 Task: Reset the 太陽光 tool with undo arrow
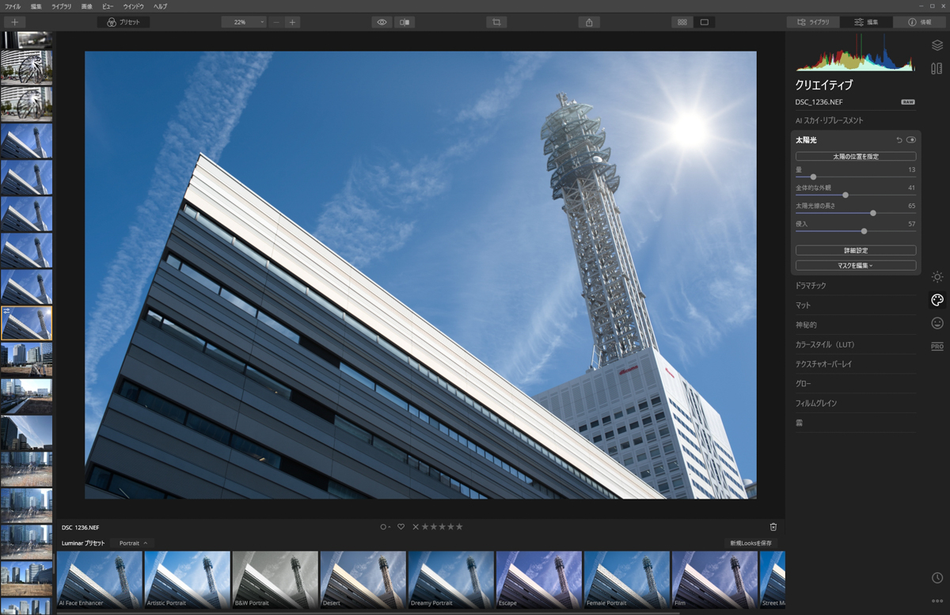(899, 140)
